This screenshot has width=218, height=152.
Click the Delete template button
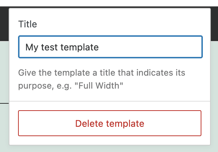pos(110,124)
